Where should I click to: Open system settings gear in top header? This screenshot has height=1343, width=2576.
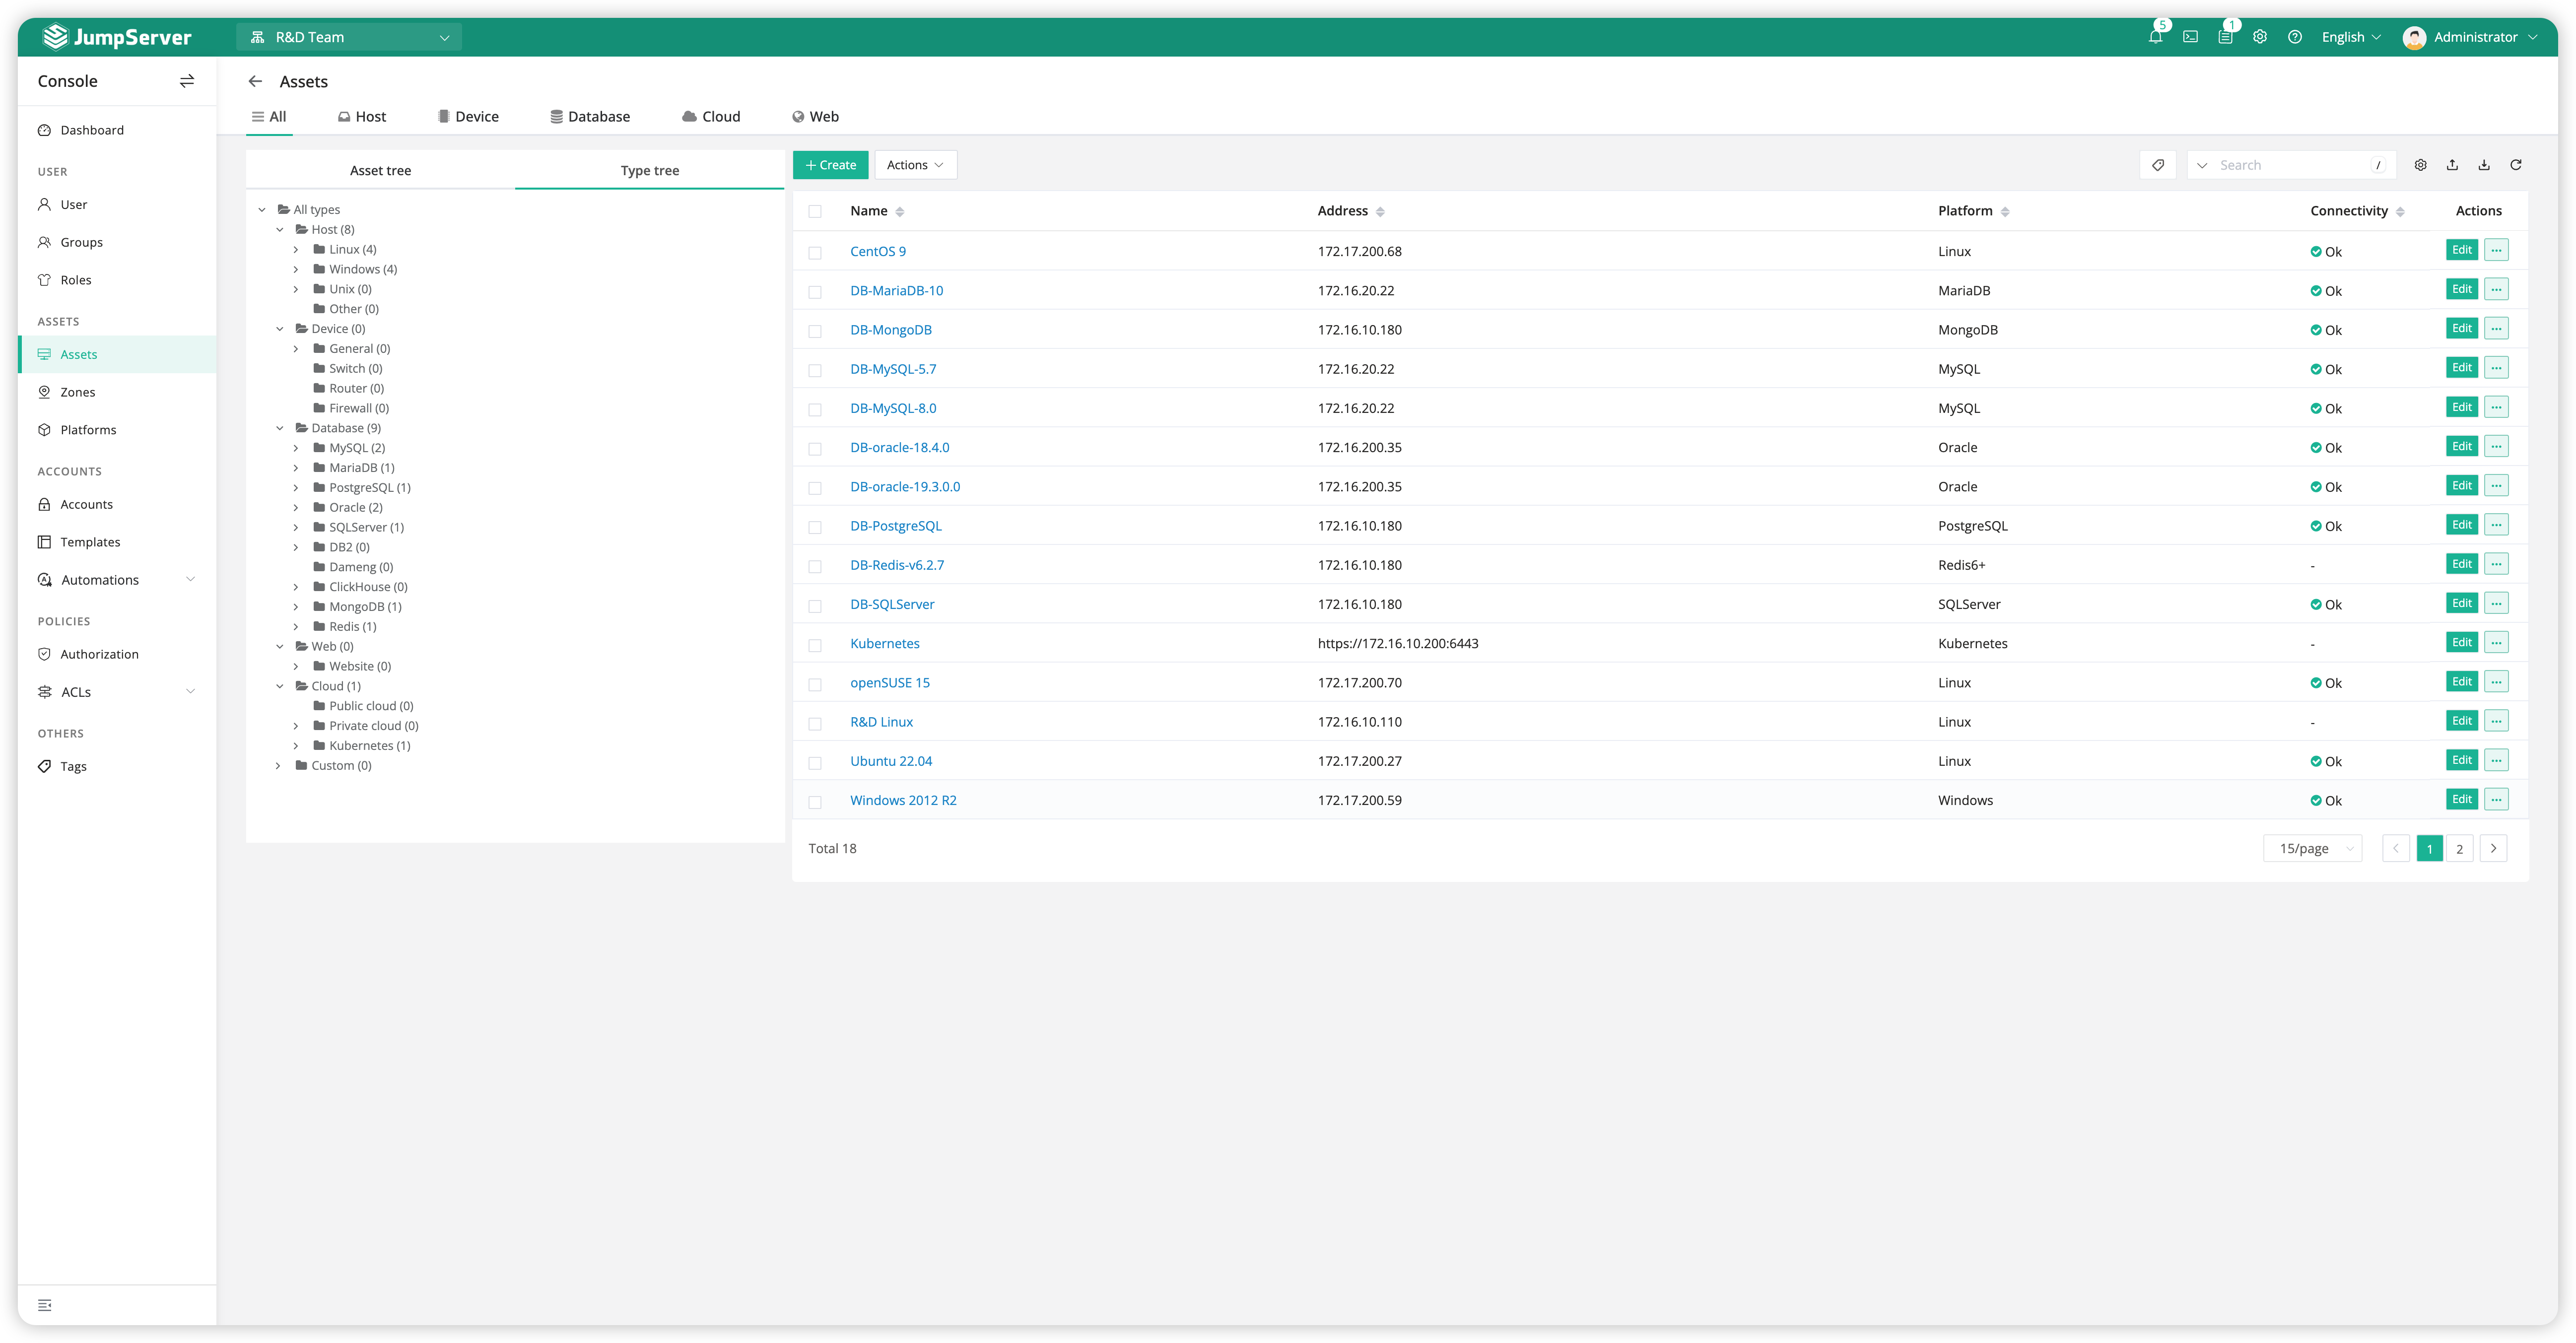pos(2260,37)
